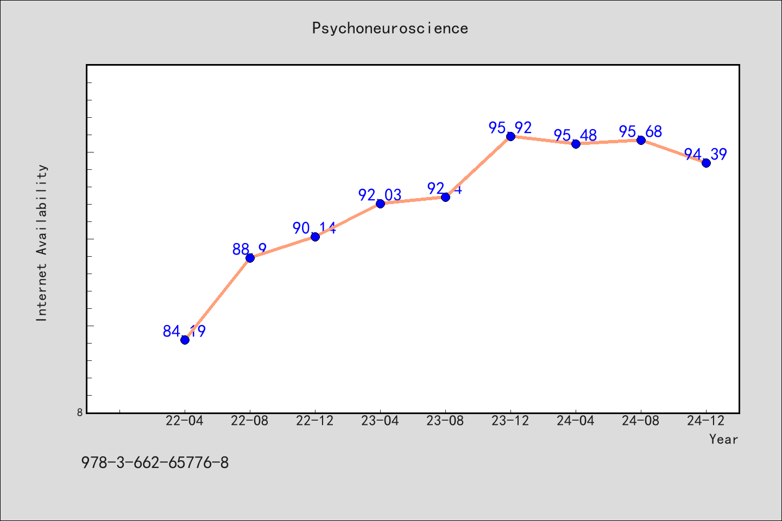Select the Year axis label
Screen dimensions: 782x521
(723, 439)
